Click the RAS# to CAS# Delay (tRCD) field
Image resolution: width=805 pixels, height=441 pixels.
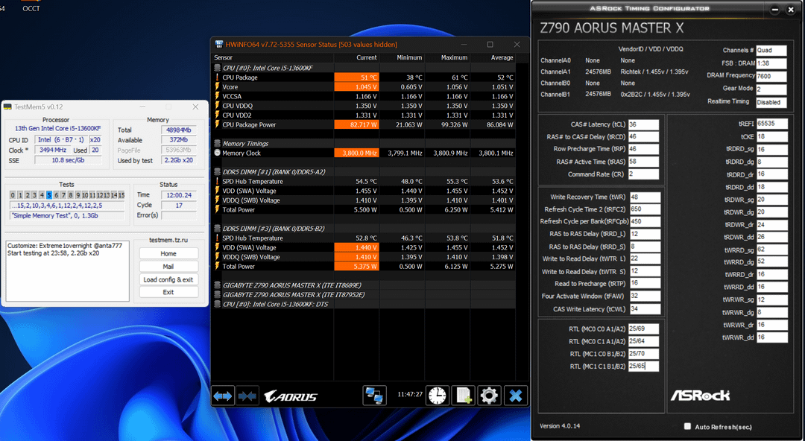pyautogui.click(x=643, y=136)
